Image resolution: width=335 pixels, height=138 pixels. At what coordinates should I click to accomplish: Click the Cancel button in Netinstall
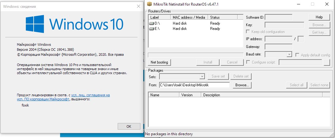232,62
